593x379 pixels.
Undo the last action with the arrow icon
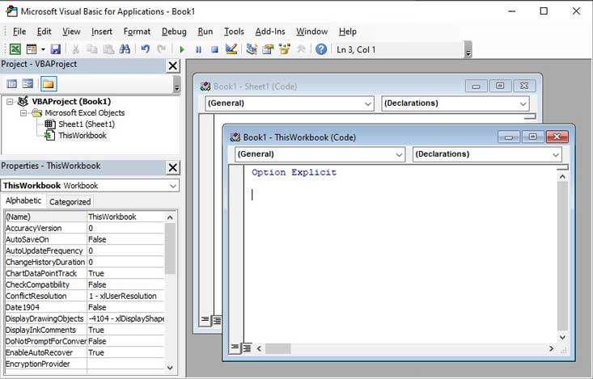(x=146, y=49)
